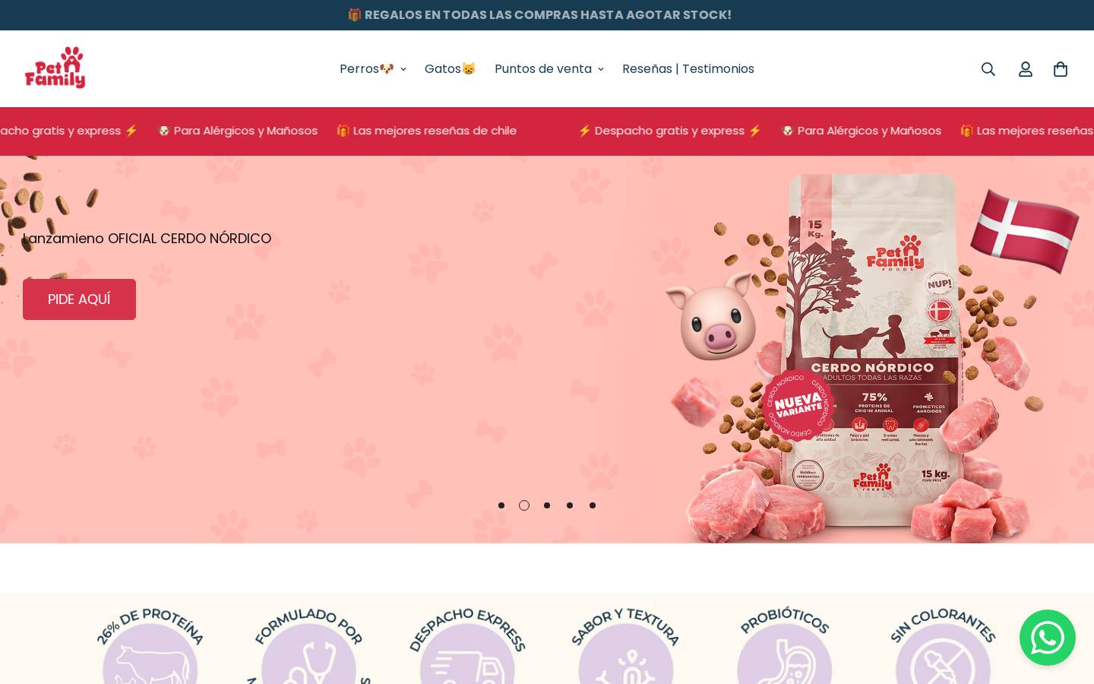Open the WhatsApp chat bubble
The height and width of the screenshot is (684, 1094).
coord(1047,638)
